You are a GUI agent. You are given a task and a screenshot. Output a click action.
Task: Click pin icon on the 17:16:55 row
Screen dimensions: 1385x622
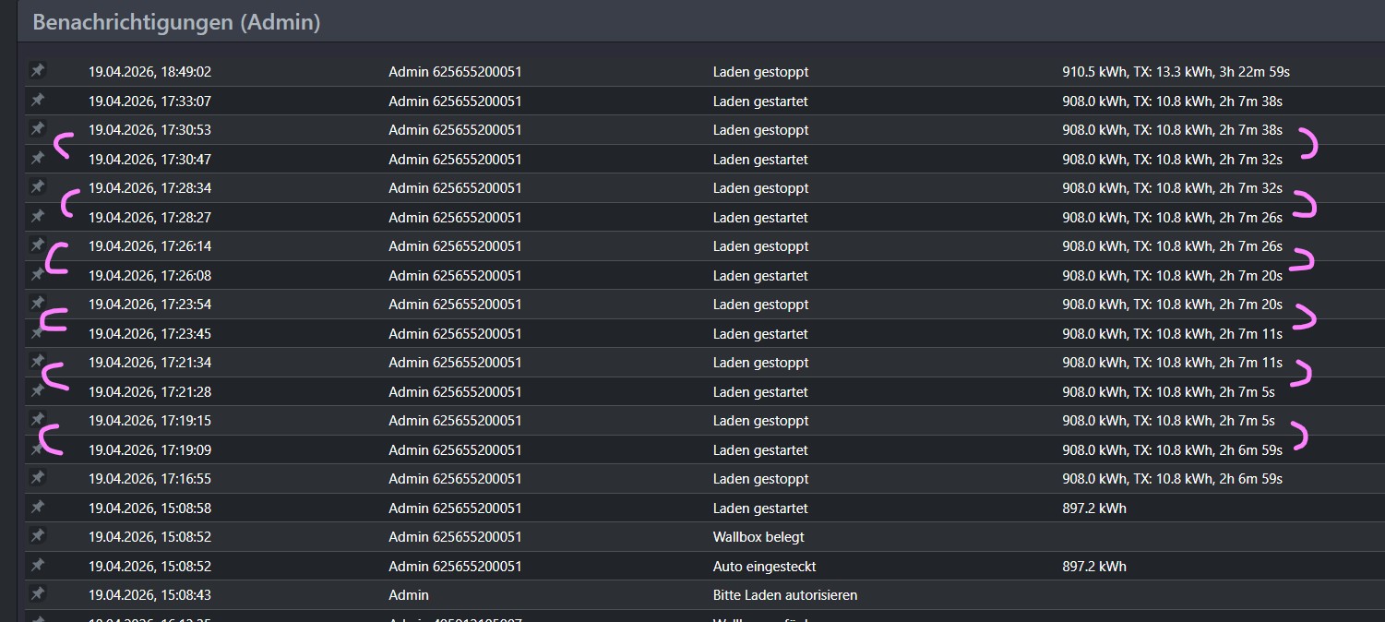click(x=37, y=478)
